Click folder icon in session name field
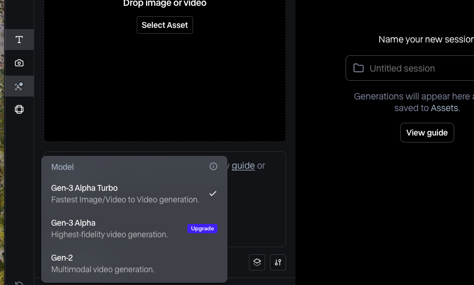 [358, 68]
